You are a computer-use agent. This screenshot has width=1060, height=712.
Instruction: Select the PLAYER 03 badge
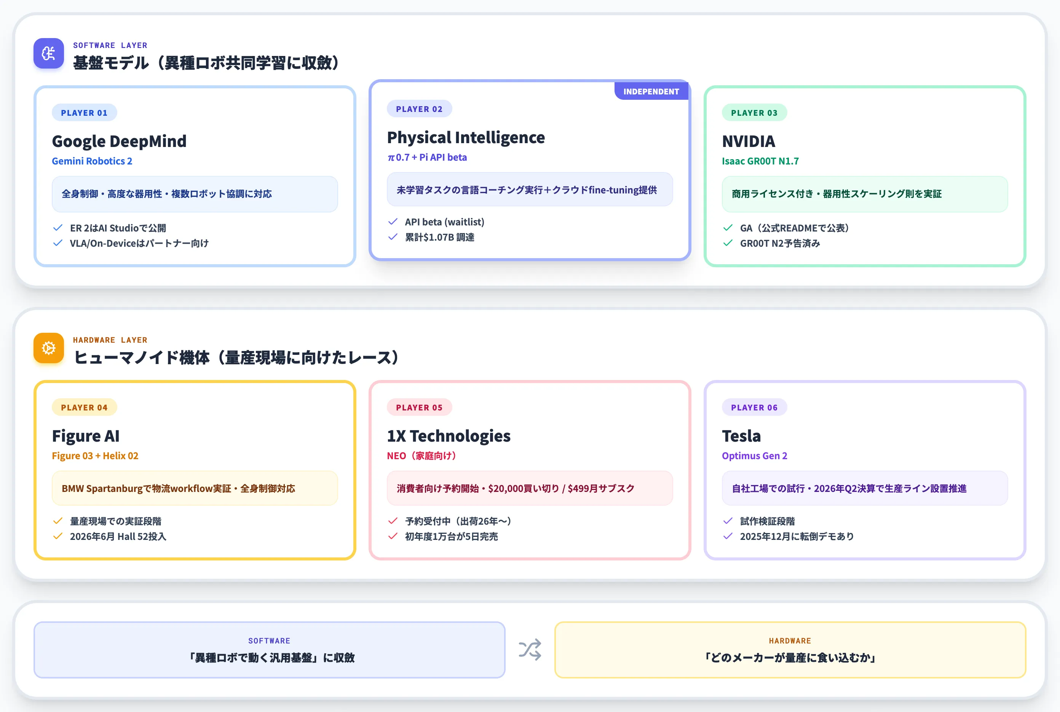pyautogui.click(x=754, y=113)
